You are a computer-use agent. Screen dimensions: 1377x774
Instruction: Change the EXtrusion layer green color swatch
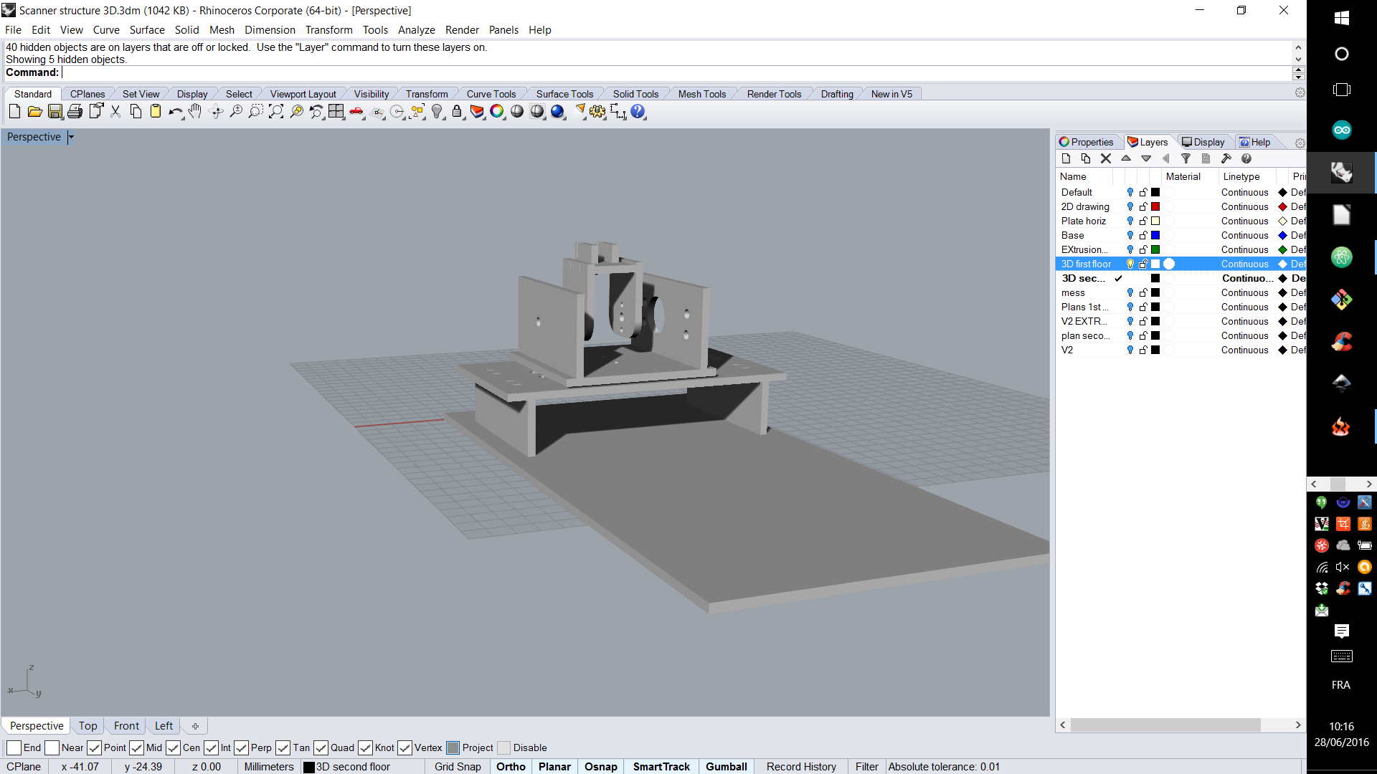(x=1155, y=249)
